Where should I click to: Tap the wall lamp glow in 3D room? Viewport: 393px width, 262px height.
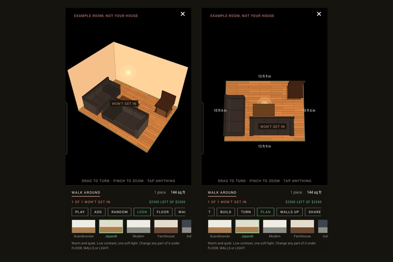click(128, 73)
